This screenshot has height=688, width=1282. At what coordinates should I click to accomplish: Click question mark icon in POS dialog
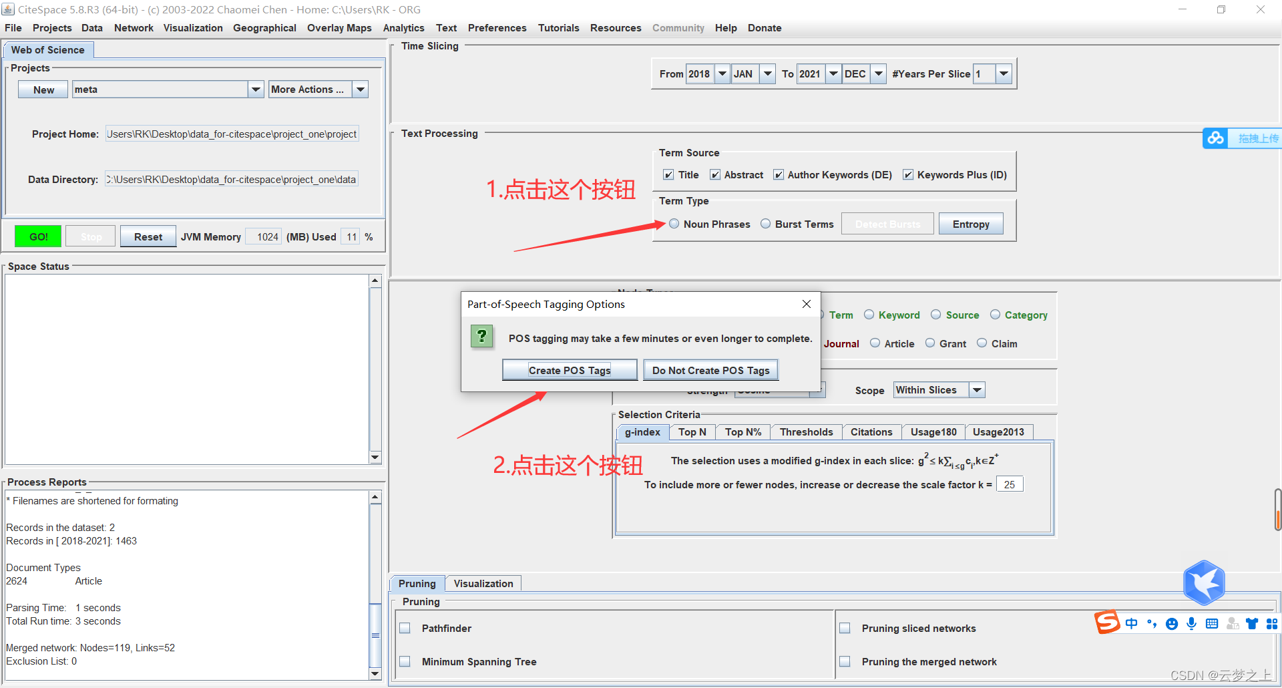pos(481,336)
